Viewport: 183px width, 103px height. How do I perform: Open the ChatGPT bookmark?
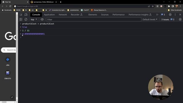click(85, 10)
